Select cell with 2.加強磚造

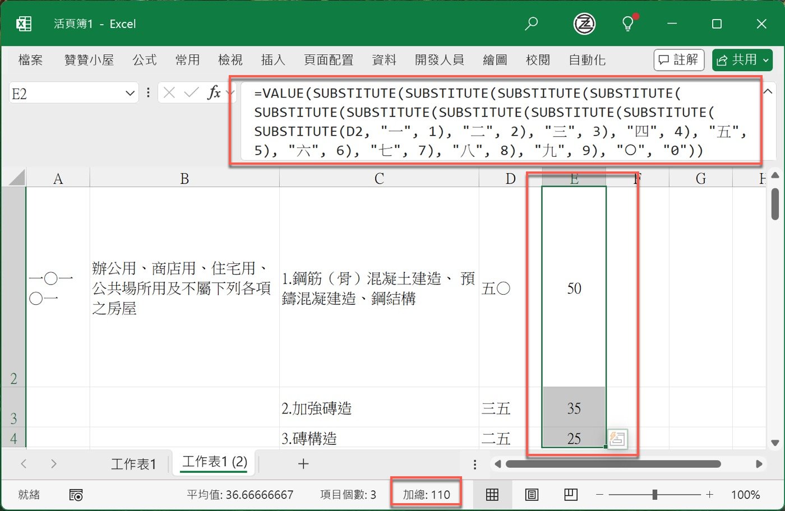(x=379, y=407)
